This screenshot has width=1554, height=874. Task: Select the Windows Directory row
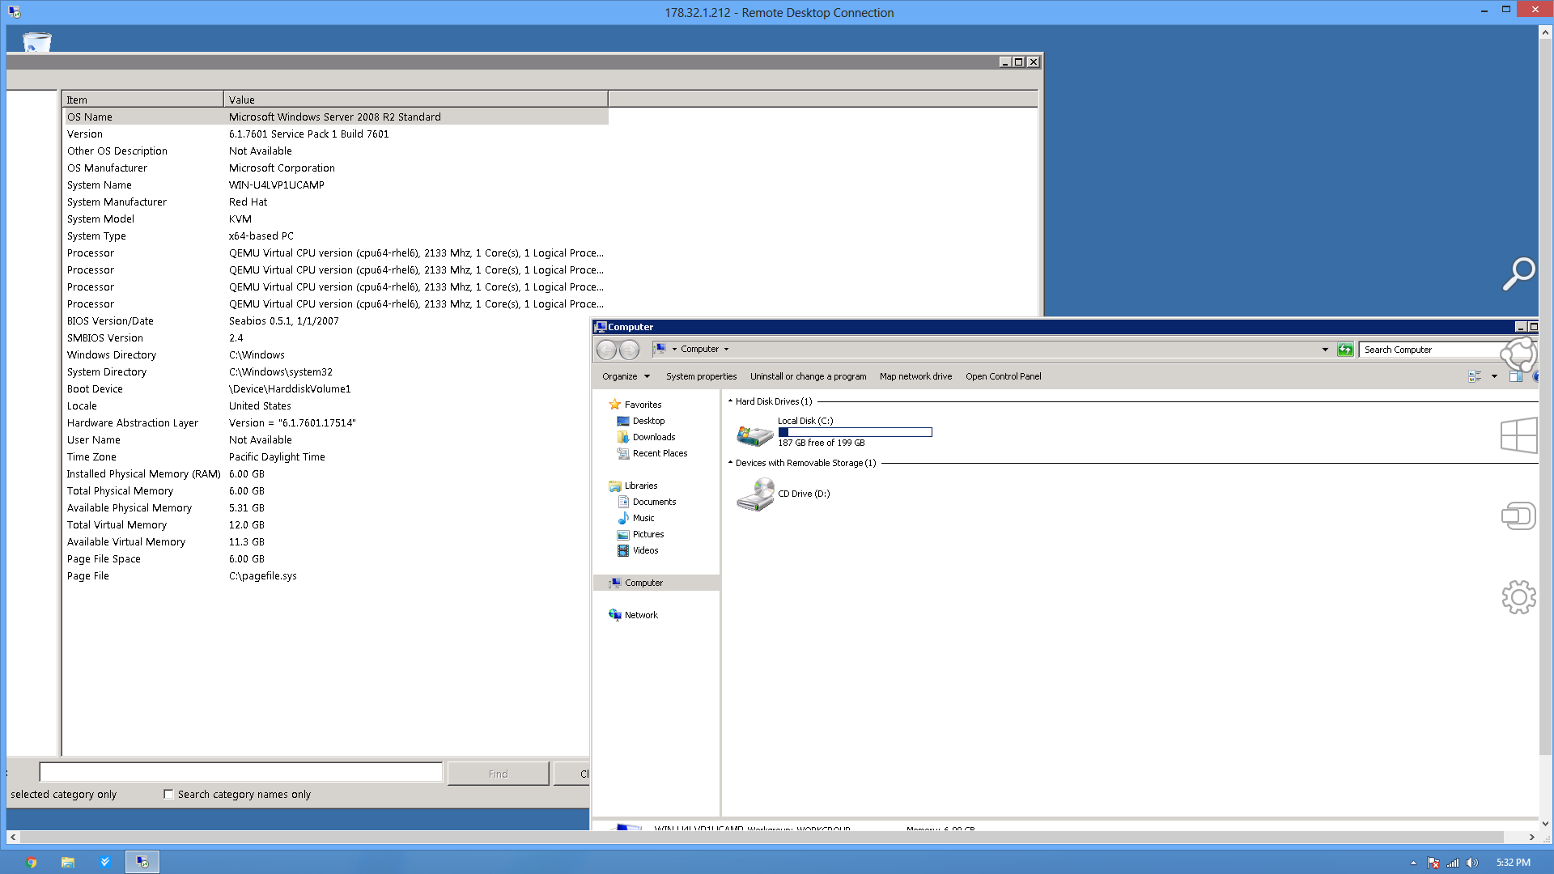pyautogui.click(x=337, y=354)
